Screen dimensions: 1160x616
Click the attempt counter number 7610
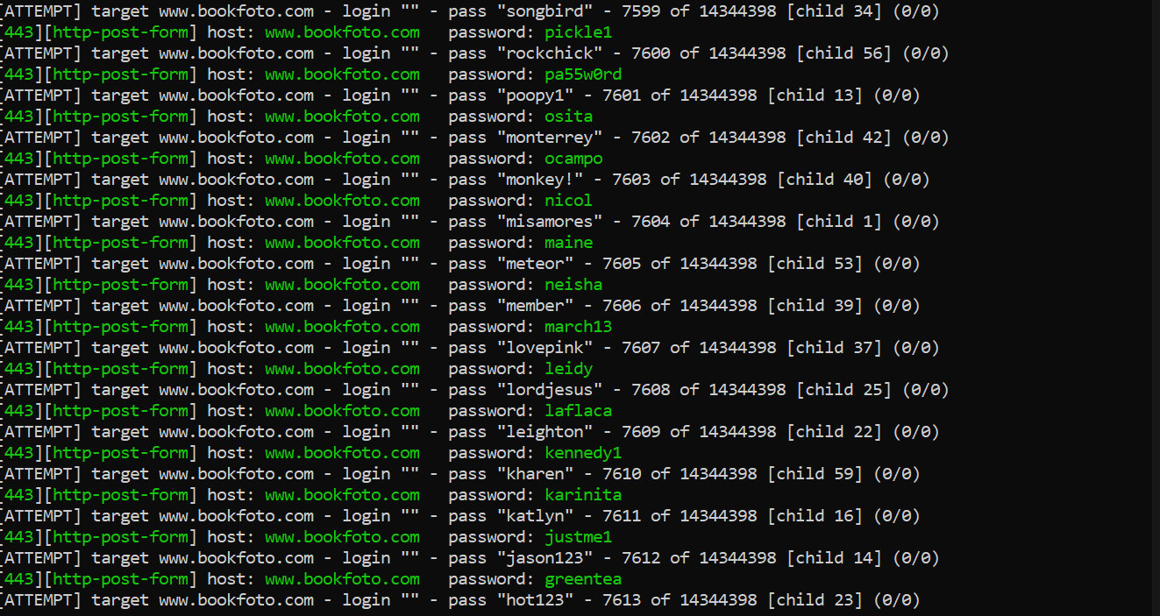[x=622, y=474]
